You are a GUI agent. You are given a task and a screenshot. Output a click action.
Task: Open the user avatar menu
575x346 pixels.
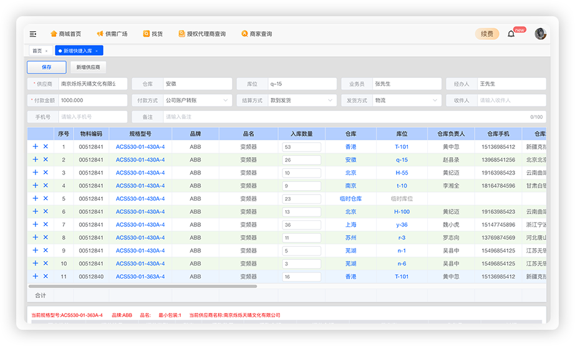click(540, 34)
